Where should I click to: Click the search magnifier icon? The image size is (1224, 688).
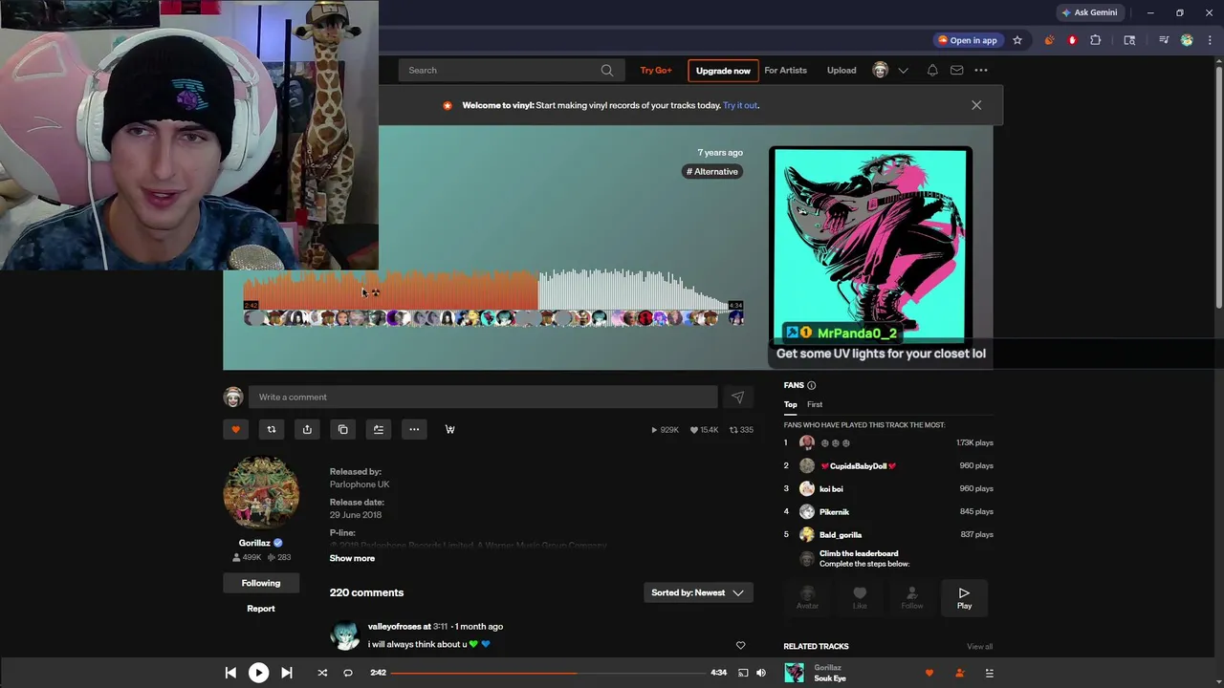pos(607,70)
